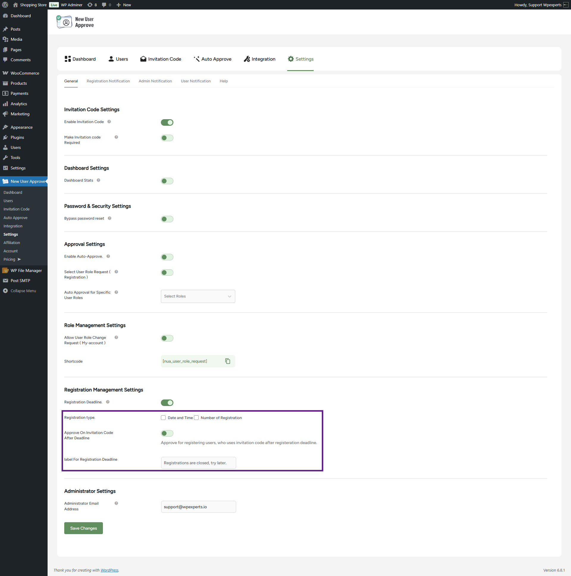The image size is (571, 576).
Task: Click WordPress logo in admin bar
Action: click(5, 5)
